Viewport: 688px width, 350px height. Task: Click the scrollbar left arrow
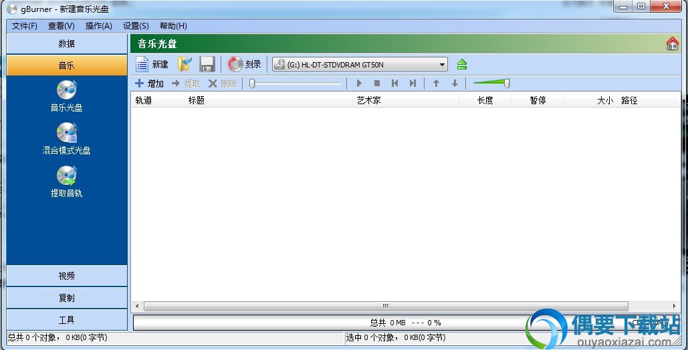tap(137, 306)
